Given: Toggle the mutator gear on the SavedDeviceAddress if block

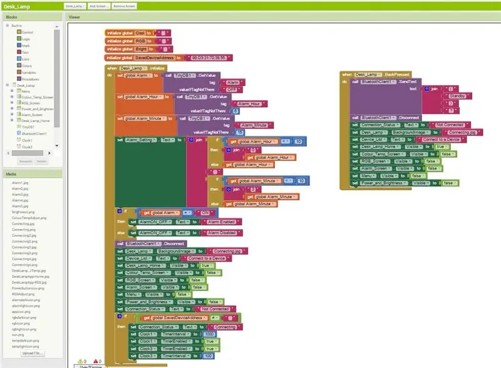Looking at the screenshot, I should click(120, 316).
